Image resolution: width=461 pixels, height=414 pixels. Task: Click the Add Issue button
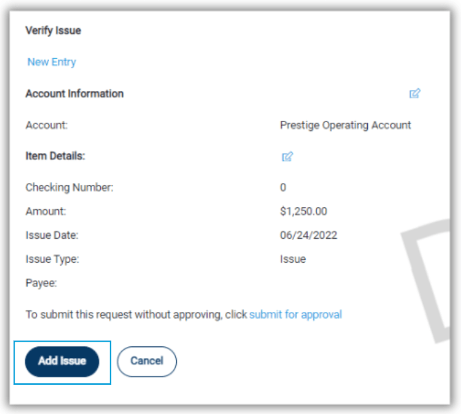pyautogui.click(x=62, y=362)
